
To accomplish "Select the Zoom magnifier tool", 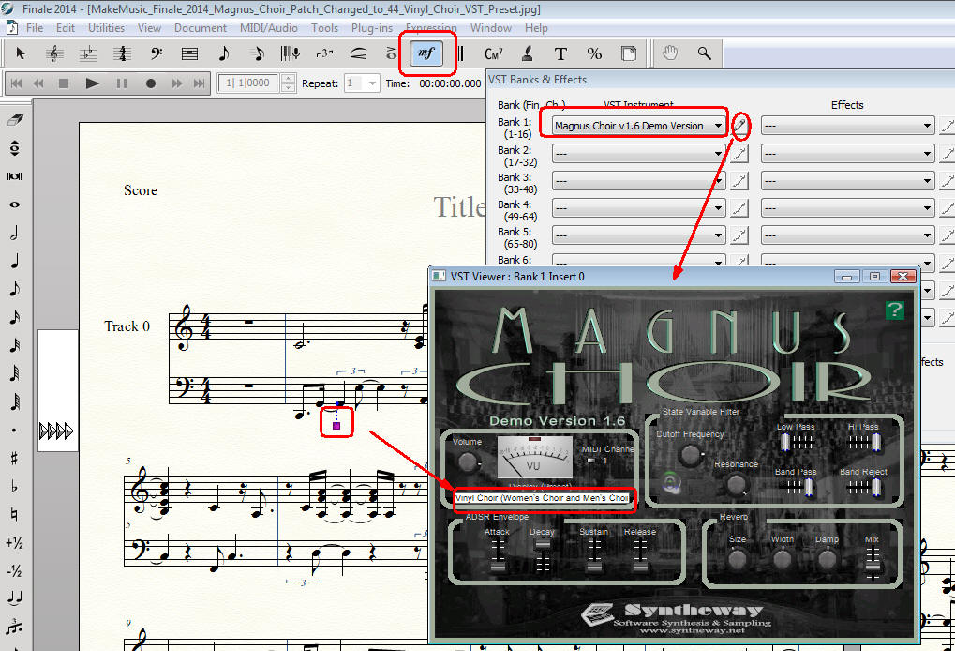I will (x=704, y=53).
